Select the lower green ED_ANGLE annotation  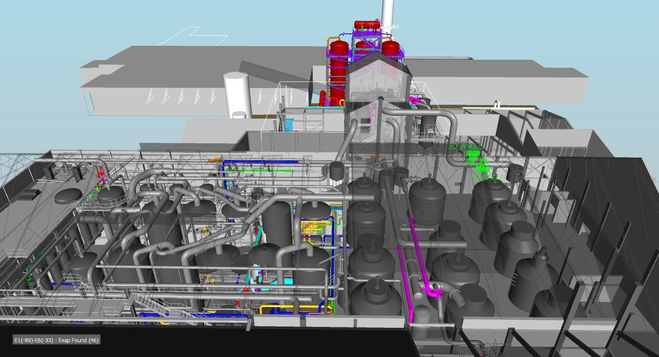(x=487, y=177)
